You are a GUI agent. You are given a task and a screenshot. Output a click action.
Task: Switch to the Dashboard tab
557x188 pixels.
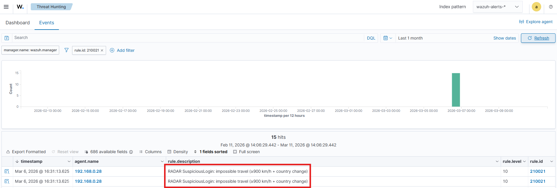click(18, 23)
